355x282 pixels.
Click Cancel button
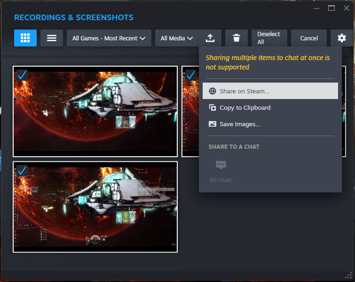click(x=309, y=38)
